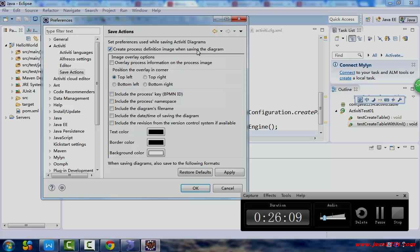Viewport: 420px width, 252px height.
Task: Click the Cancel button in Preferences
Action: [x=227, y=188]
